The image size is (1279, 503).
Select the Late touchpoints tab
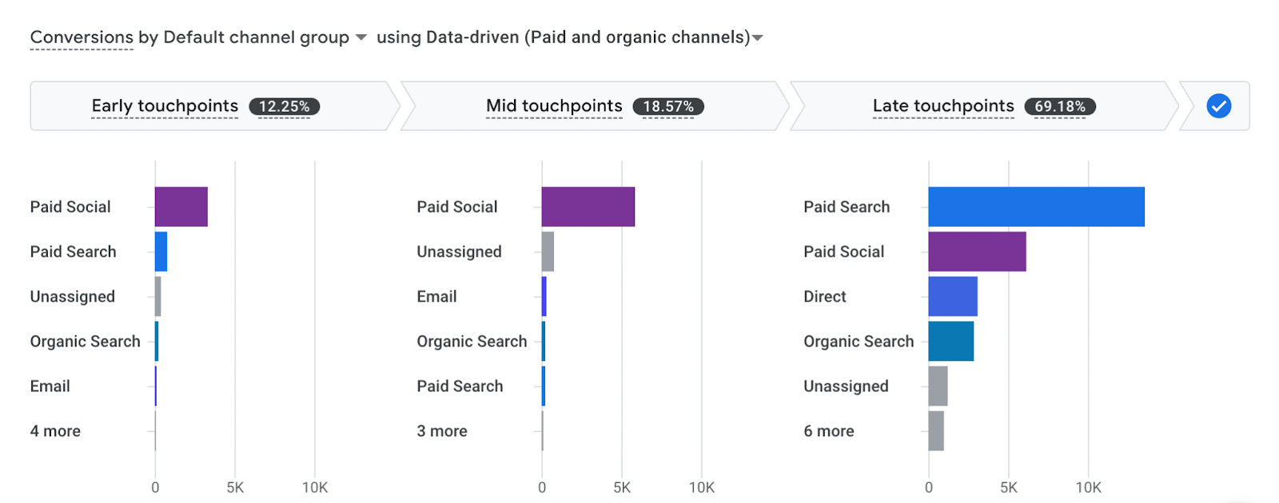coord(943,106)
